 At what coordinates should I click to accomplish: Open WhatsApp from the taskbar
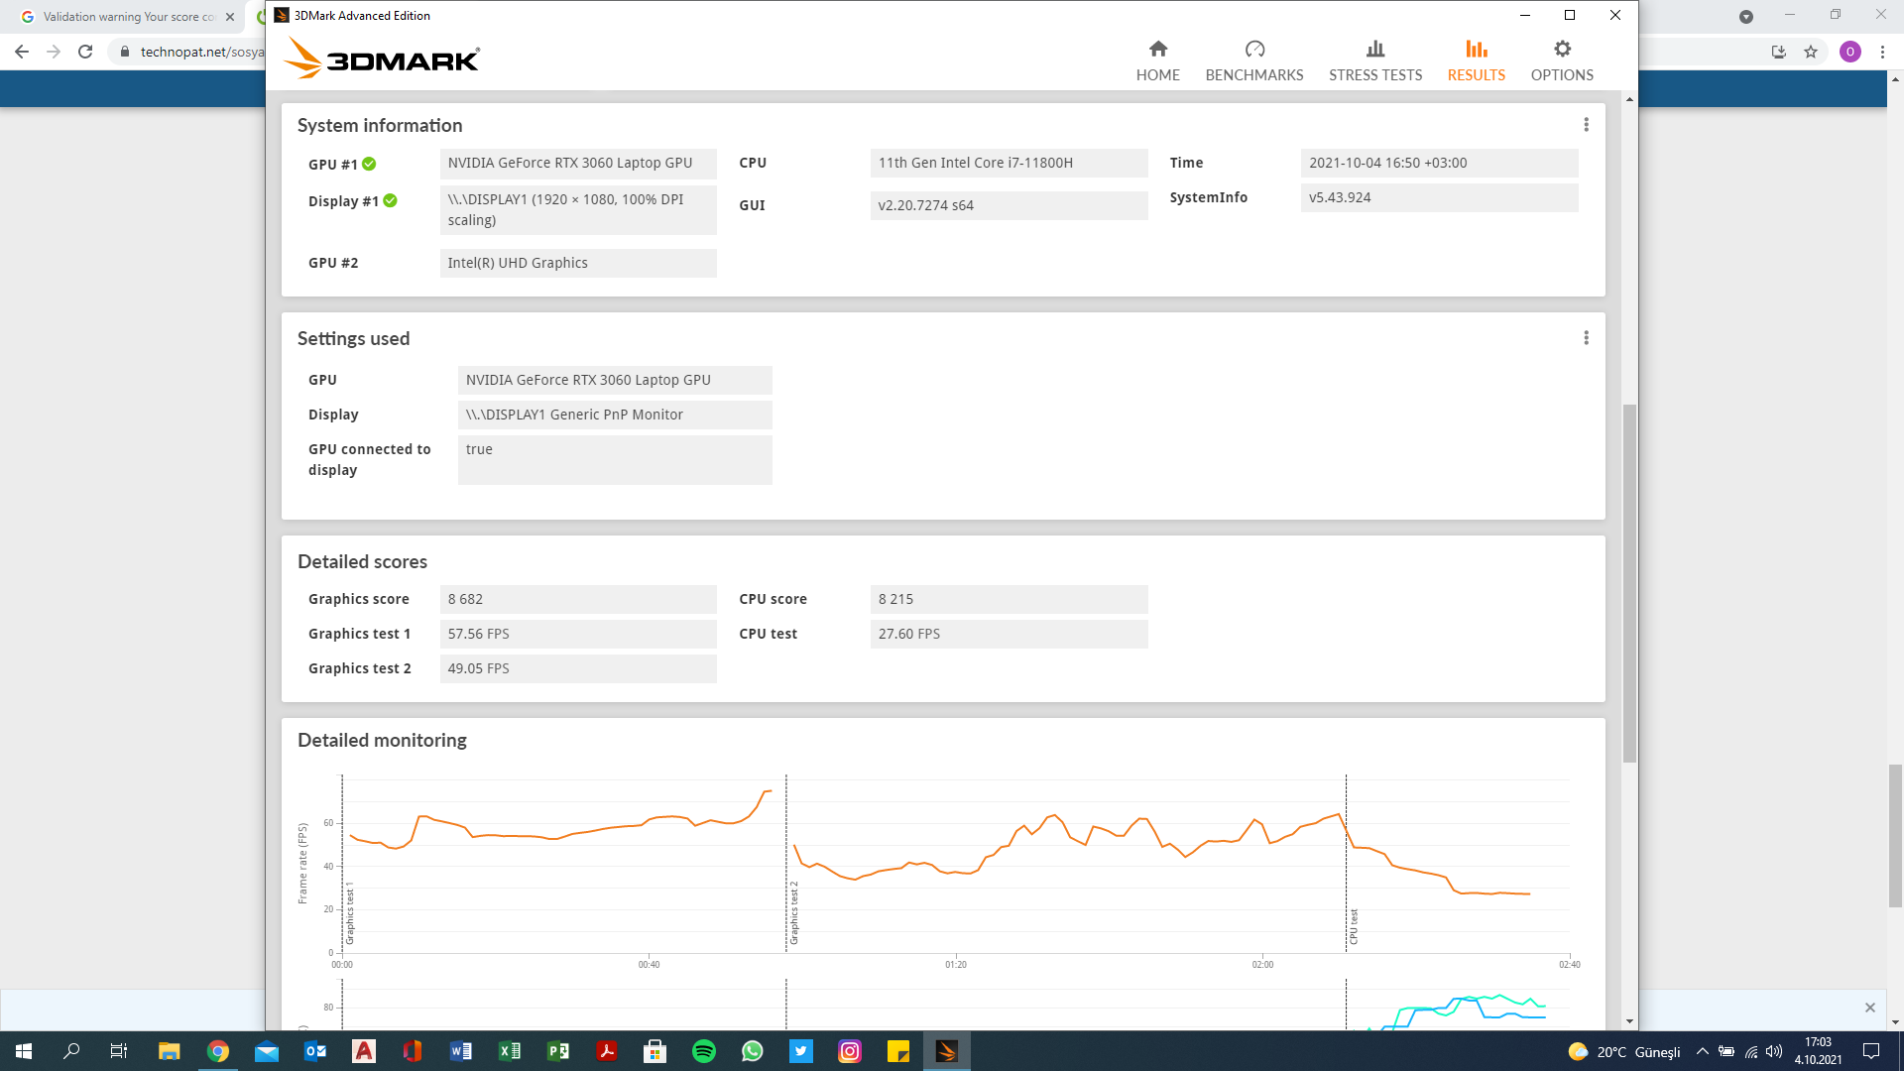pos(753,1051)
